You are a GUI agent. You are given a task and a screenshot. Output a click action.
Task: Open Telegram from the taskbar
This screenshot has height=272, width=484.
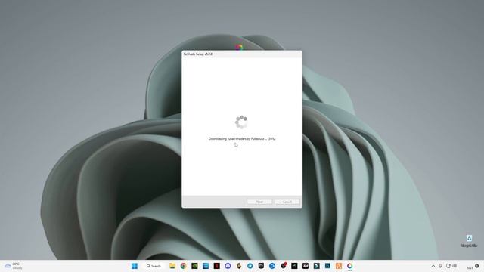(250, 266)
